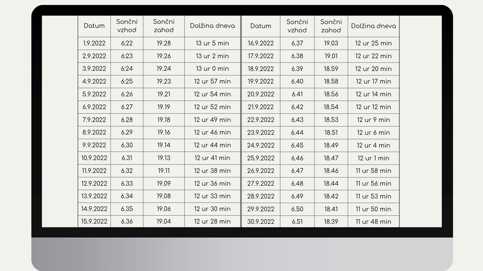Click day length 13 ur 5 min

coord(212,43)
